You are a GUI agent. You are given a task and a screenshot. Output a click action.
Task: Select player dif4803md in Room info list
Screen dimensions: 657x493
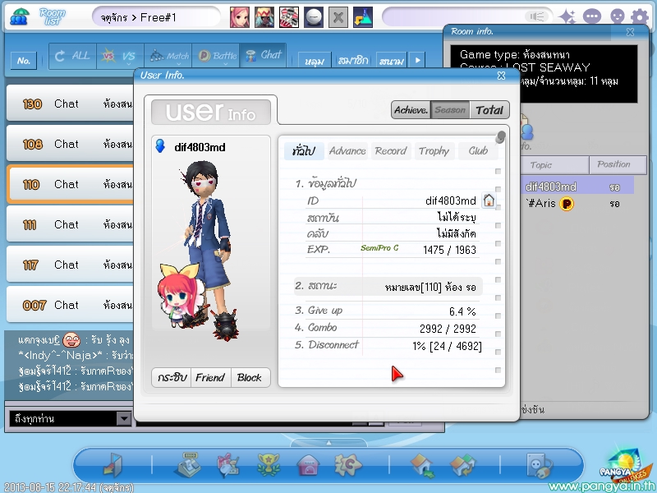[577, 187]
